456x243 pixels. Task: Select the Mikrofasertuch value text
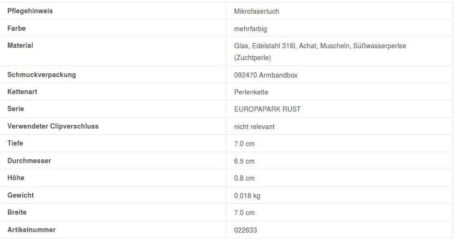[256, 11]
